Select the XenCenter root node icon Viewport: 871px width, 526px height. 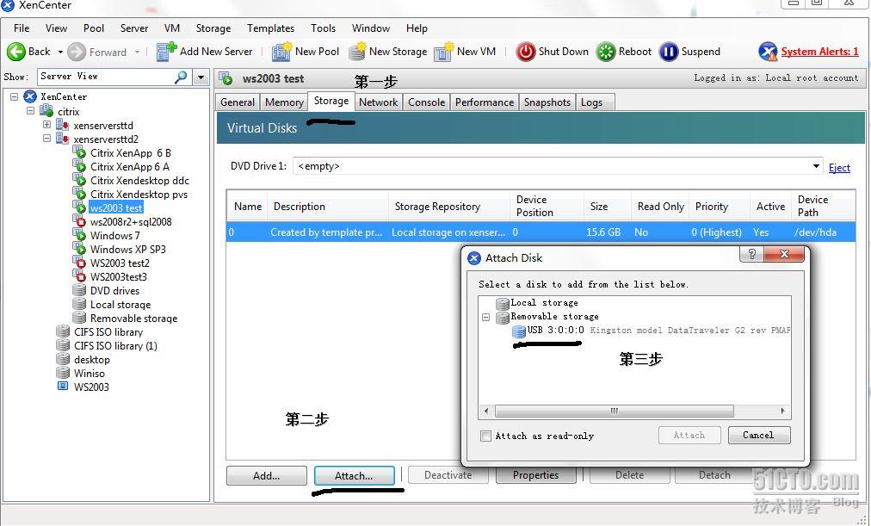pos(30,96)
